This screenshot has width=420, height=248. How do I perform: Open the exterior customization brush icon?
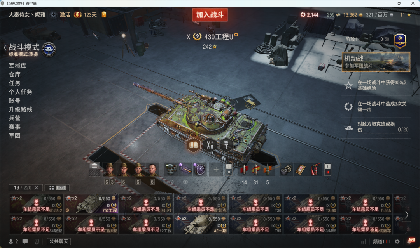(226, 145)
